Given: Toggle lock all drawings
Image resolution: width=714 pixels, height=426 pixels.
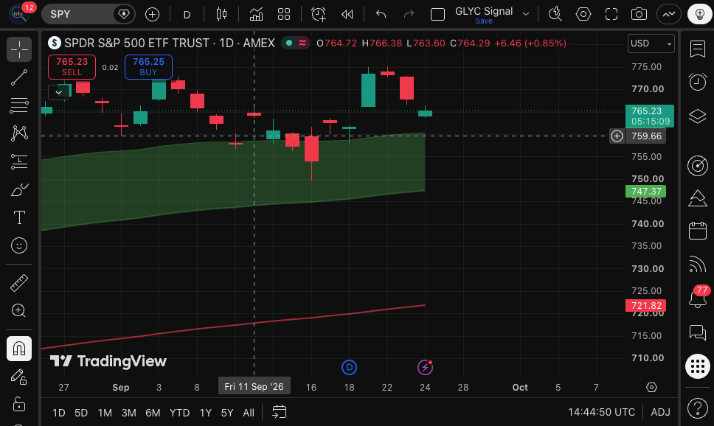Looking at the screenshot, I should (x=19, y=405).
